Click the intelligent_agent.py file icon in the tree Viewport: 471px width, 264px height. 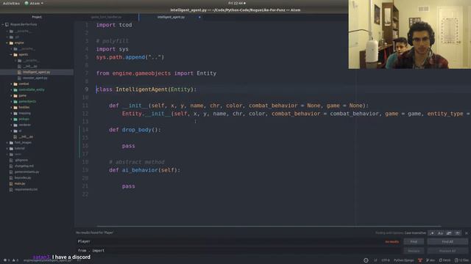click(x=20, y=72)
